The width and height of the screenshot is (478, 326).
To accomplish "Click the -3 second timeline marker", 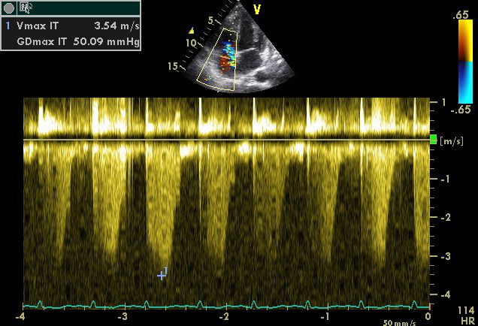I will click(x=123, y=317).
